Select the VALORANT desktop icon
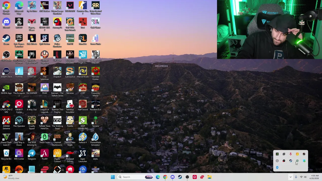Viewport: 322px width, 181px height. 70,7
